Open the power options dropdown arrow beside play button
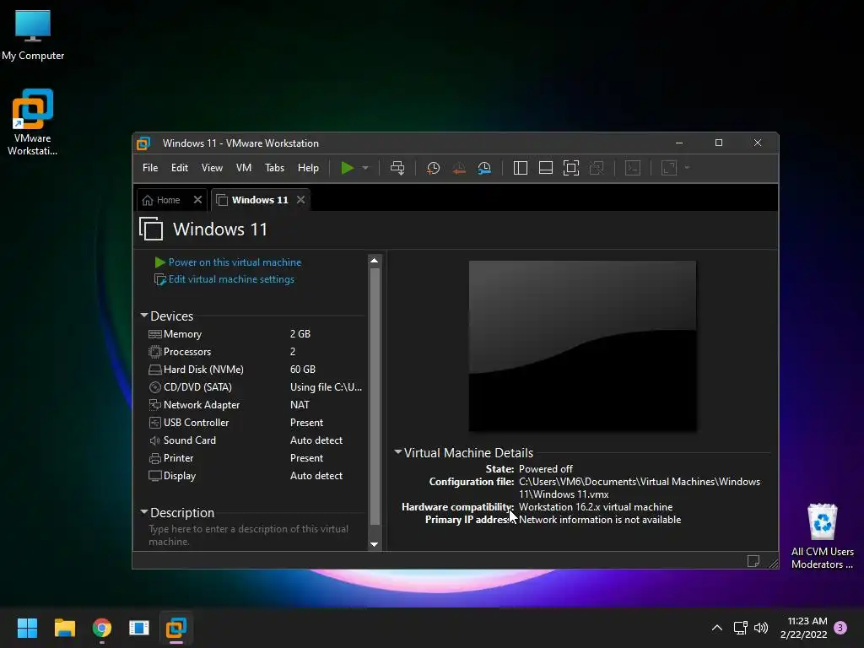This screenshot has height=648, width=864. click(x=365, y=168)
